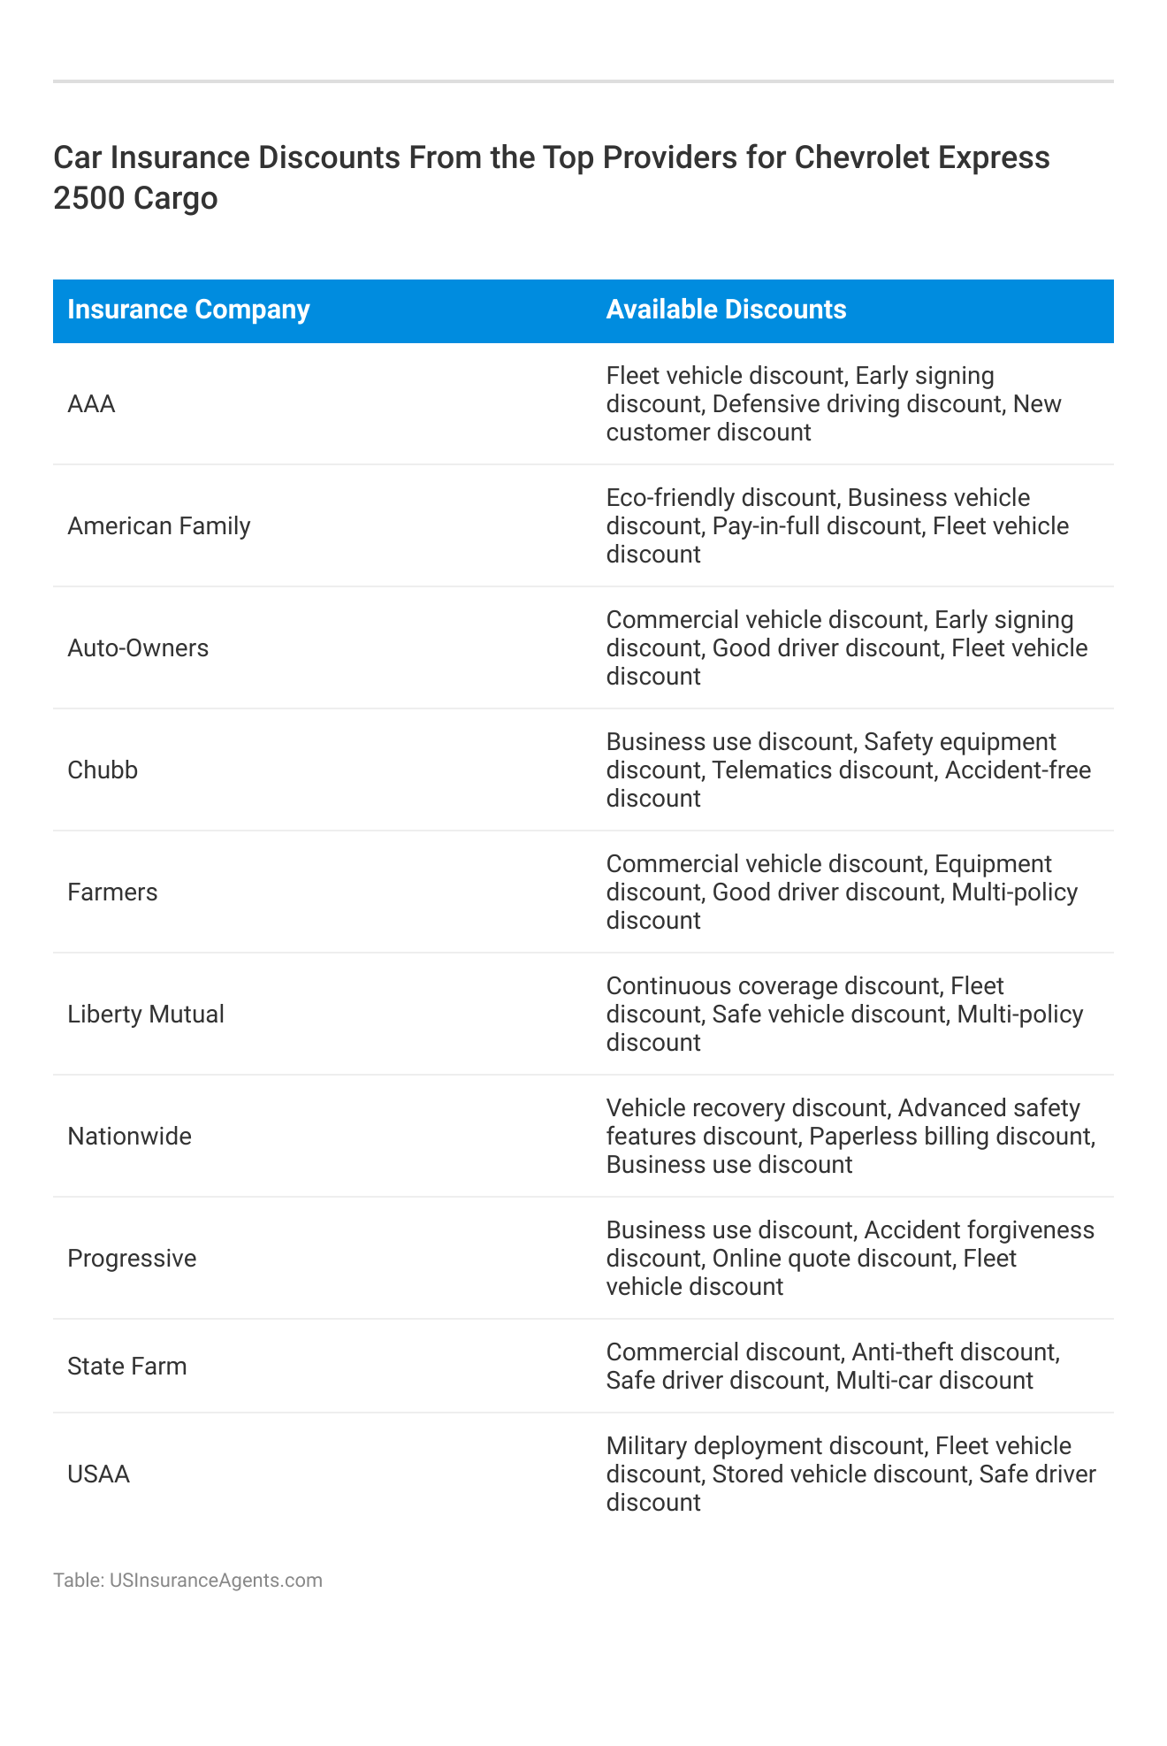This screenshot has height=1746, width=1167.
Task: Click the table title about Chevrolet Express
Action: coord(552,178)
